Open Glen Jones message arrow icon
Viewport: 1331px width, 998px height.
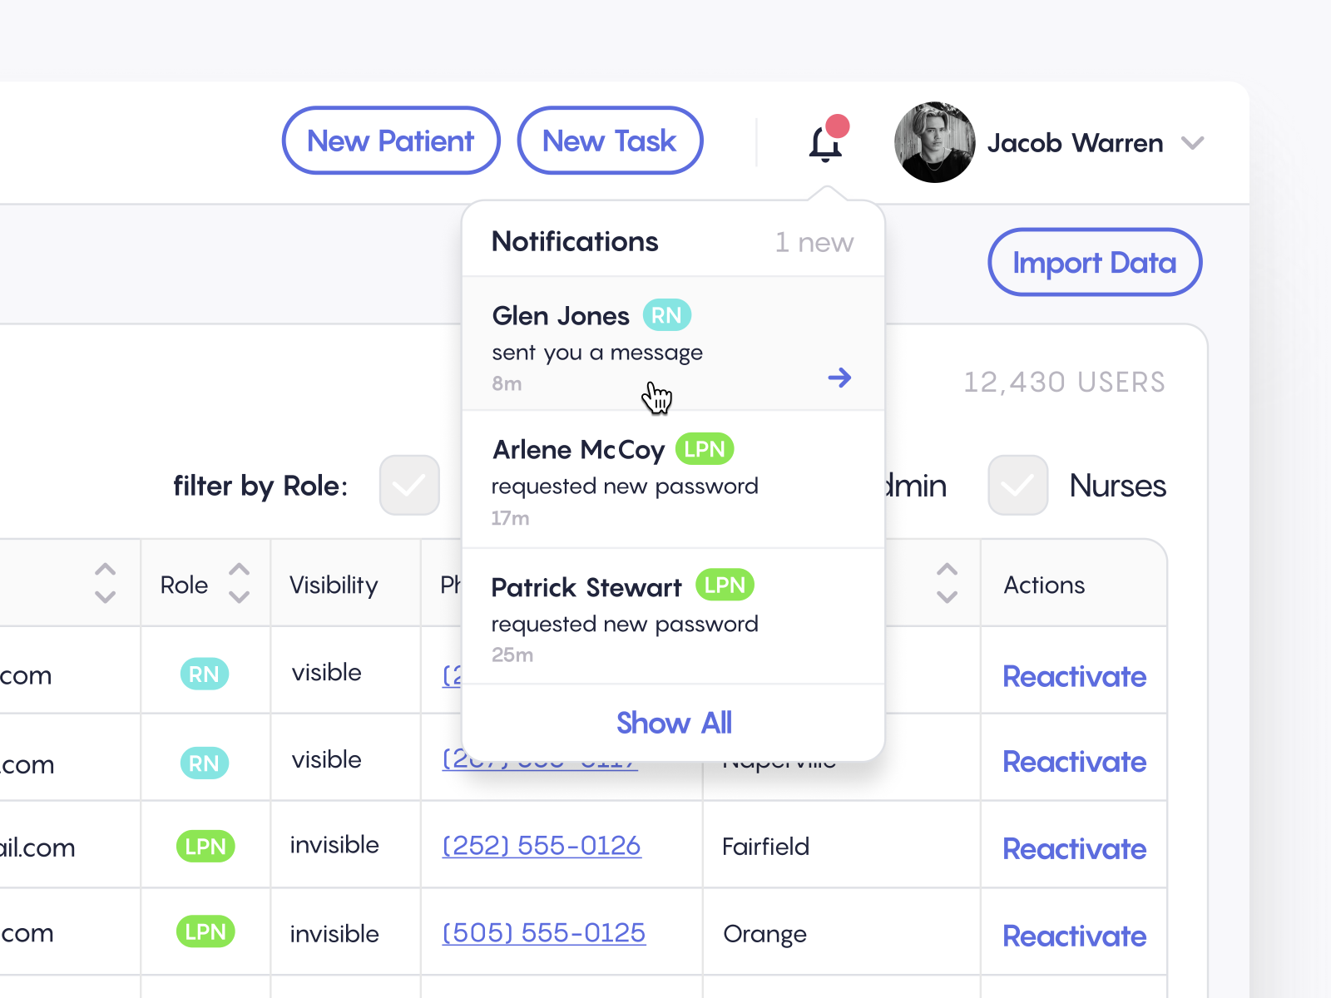coord(839,378)
